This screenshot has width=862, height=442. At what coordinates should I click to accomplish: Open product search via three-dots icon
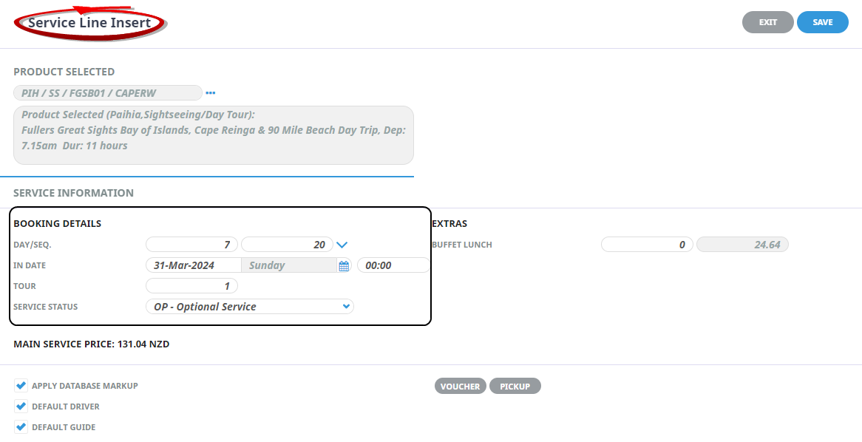pyautogui.click(x=211, y=93)
